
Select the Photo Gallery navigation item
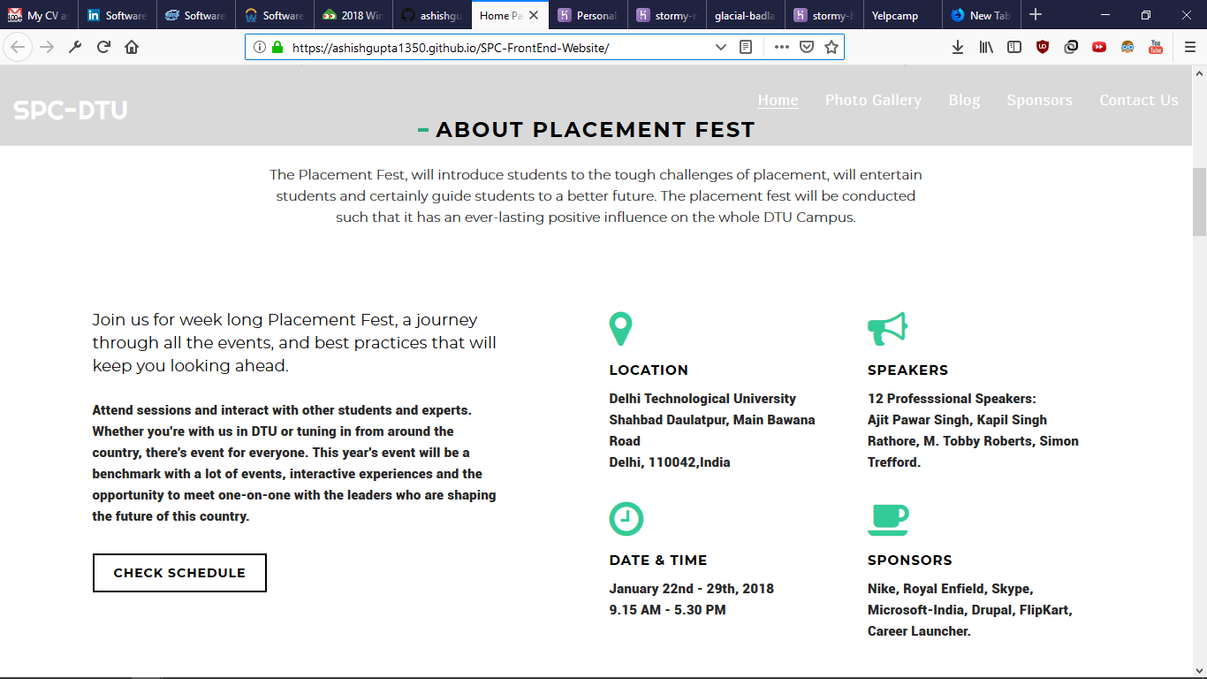click(x=873, y=100)
